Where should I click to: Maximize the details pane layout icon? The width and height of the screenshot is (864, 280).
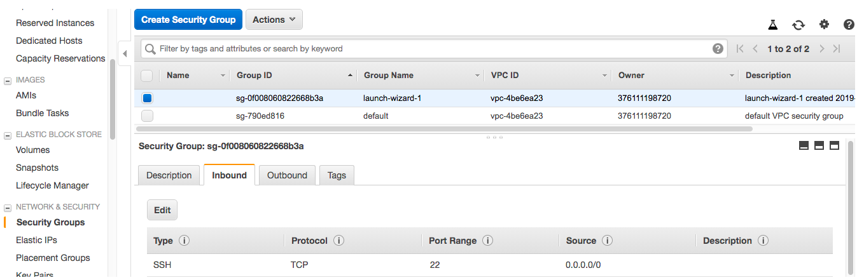834,145
